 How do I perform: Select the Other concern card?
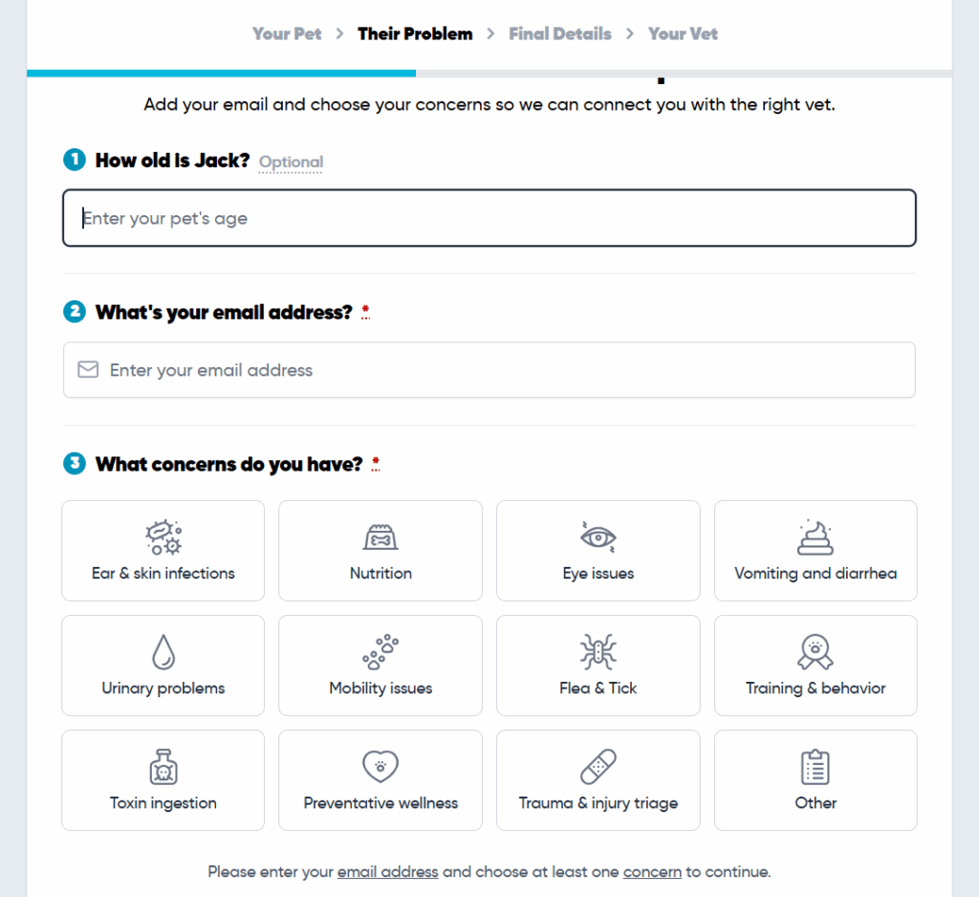point(816,780)
